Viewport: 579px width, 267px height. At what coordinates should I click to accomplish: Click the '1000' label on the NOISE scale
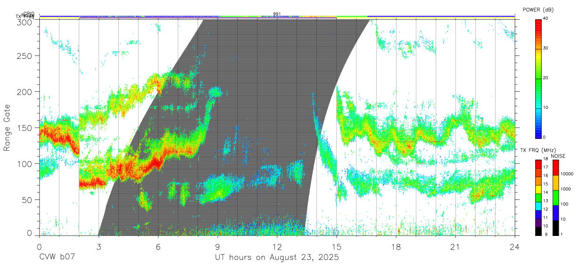pos(566,189)
